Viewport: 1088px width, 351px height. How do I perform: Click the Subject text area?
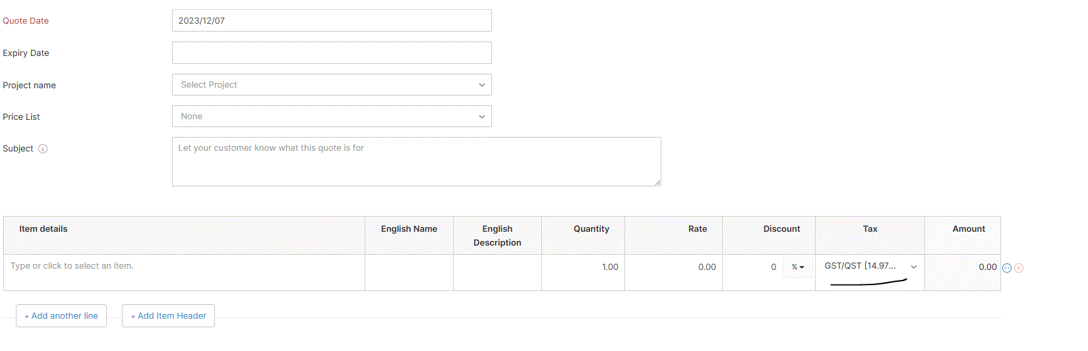tap(416, 161)
